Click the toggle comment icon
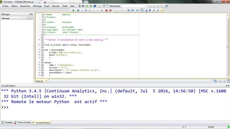 pyautogui.click(x=137, y=10)
